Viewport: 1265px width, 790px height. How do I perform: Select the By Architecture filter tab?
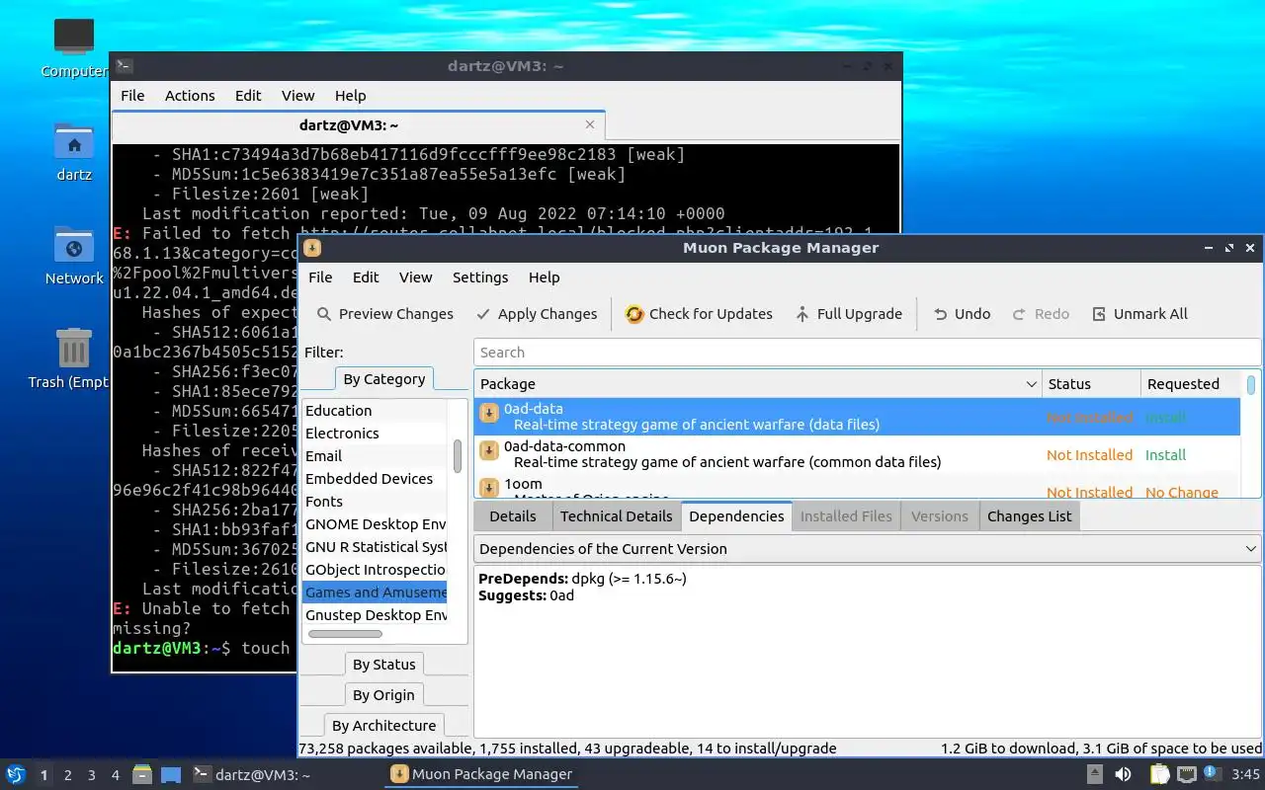(383, 726)
